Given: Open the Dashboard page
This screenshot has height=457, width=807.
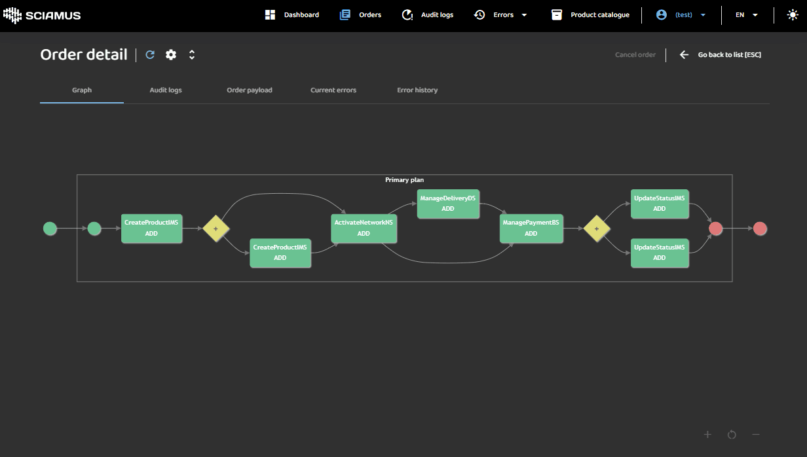Looking at the screenshot, I should click(x=292, y=15).
